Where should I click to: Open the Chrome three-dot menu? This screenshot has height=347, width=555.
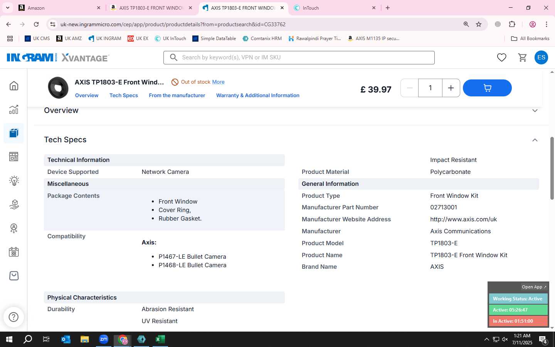click(x=546, y=24)
